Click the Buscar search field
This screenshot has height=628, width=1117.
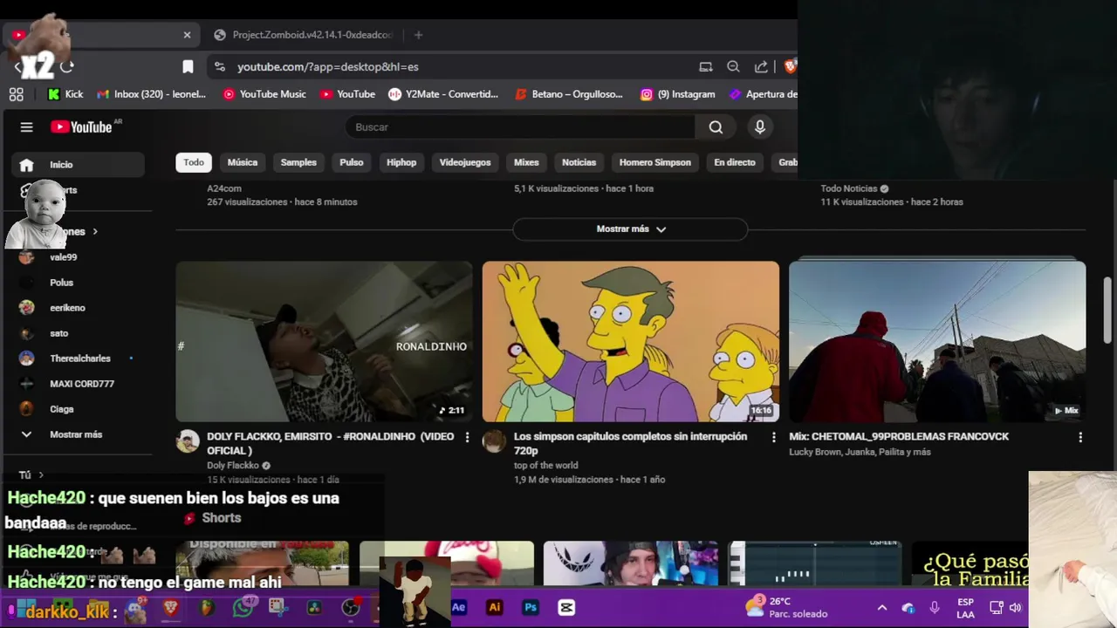pos(520,127)
